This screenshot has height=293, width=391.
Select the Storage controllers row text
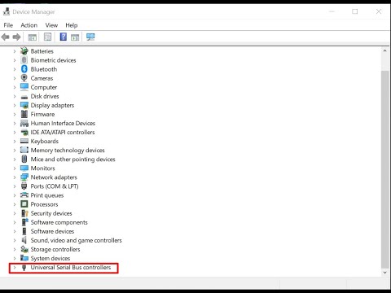pos(55,249)
